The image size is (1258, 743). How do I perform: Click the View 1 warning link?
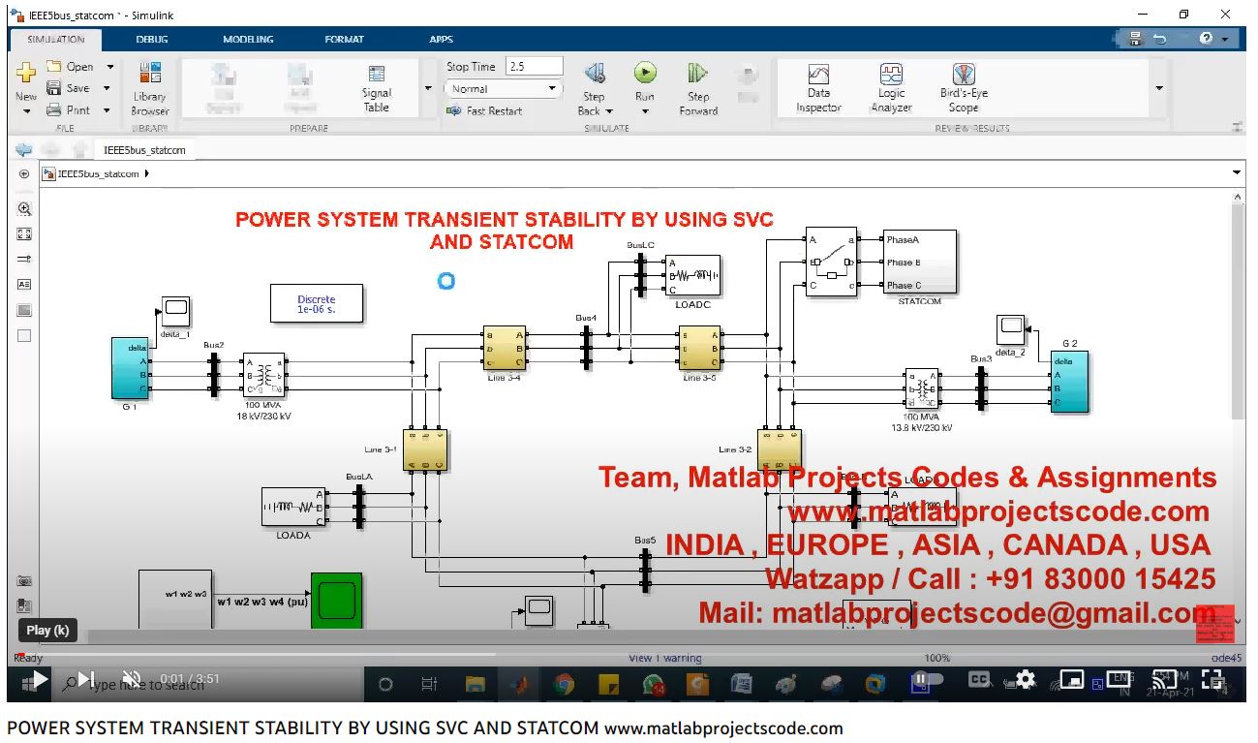click(664, 658)
